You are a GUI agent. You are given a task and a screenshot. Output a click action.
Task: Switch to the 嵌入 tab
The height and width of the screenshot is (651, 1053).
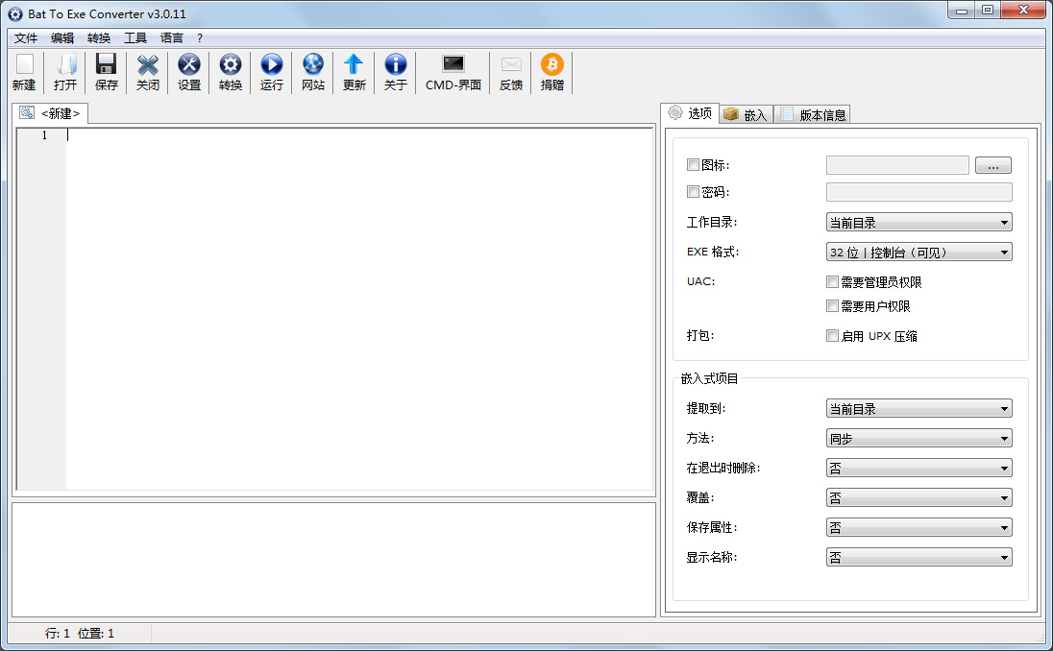747,115
